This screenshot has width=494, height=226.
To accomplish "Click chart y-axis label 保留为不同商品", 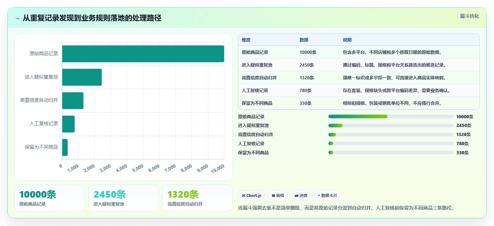I will (41, 147).
